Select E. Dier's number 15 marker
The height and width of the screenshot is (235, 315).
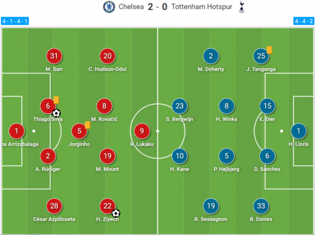click(x=267, y=105)
